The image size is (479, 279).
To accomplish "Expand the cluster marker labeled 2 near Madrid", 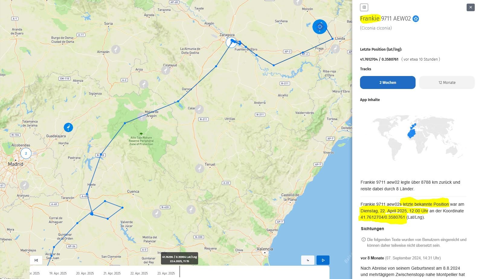I will [26, 153].
